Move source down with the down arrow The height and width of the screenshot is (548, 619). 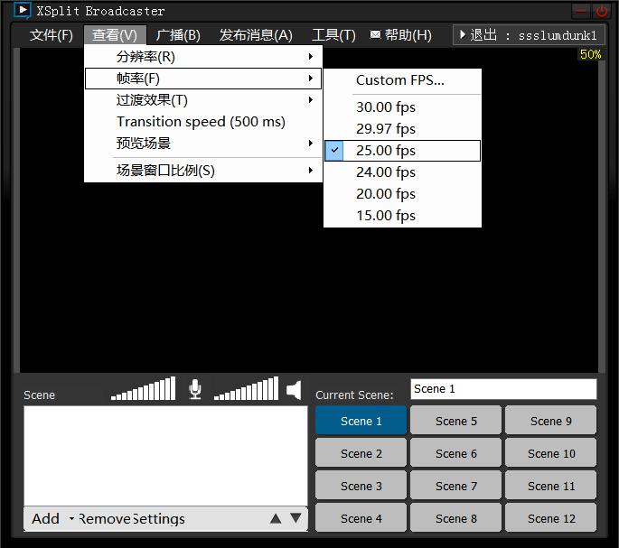(x=295, y=518)
